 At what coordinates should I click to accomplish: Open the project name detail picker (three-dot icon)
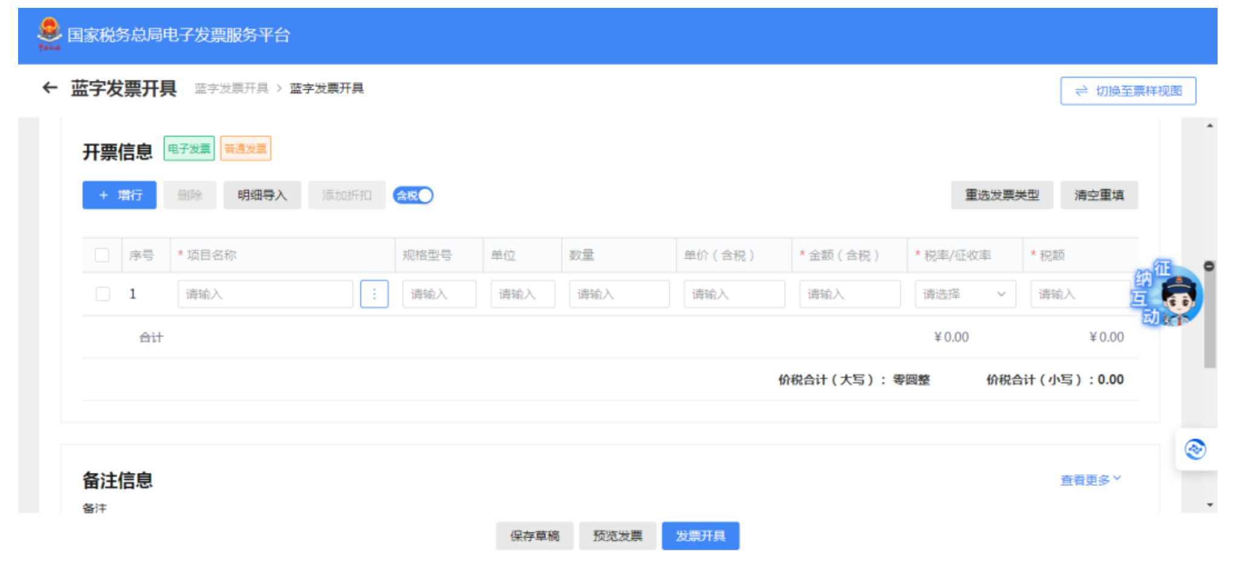(x=375, y=294)
